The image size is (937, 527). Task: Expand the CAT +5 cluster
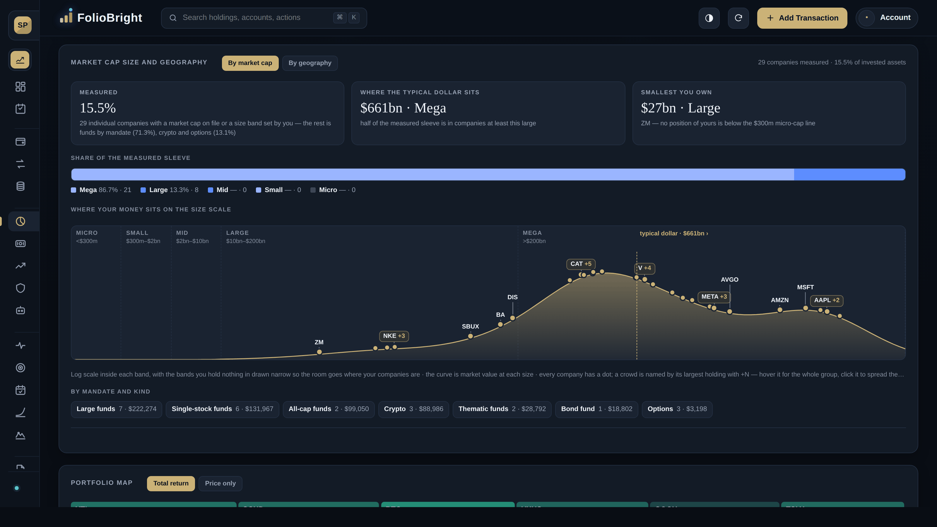[x=581, y=264]
